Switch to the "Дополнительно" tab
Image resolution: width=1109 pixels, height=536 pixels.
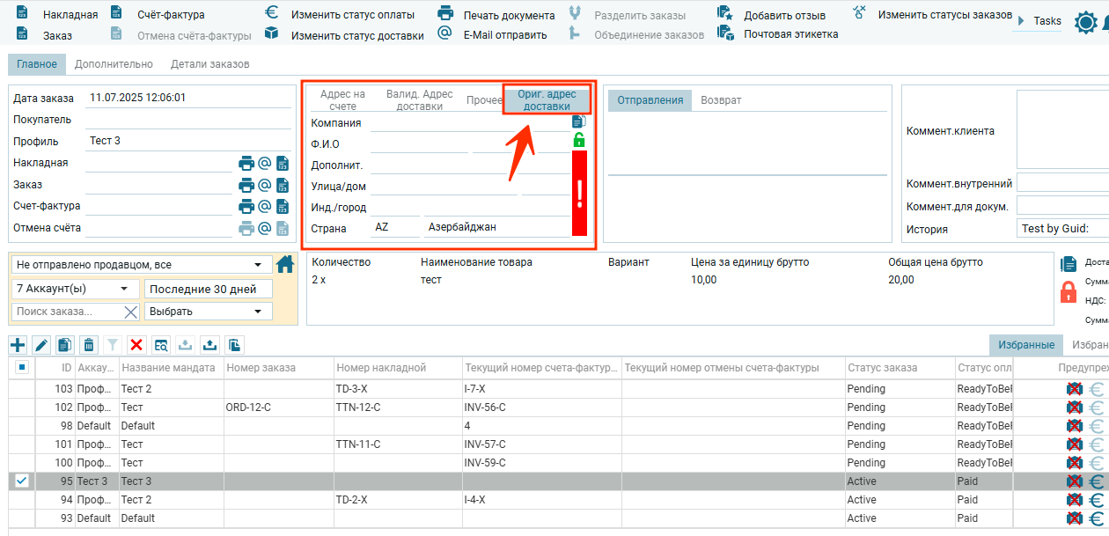click(114, 64)
